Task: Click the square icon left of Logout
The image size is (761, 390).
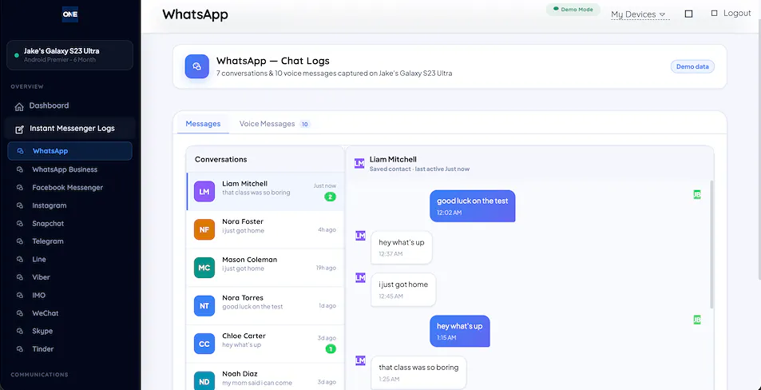Action: click(x=714, y=14)
